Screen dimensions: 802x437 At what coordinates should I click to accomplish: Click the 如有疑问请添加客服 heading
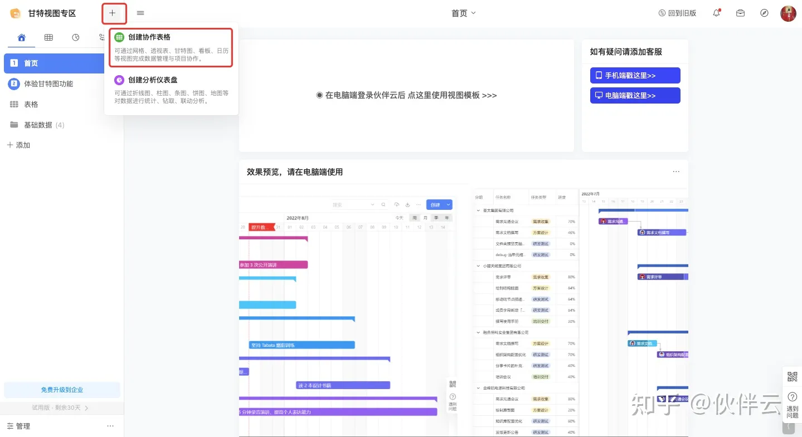[626, 52]
